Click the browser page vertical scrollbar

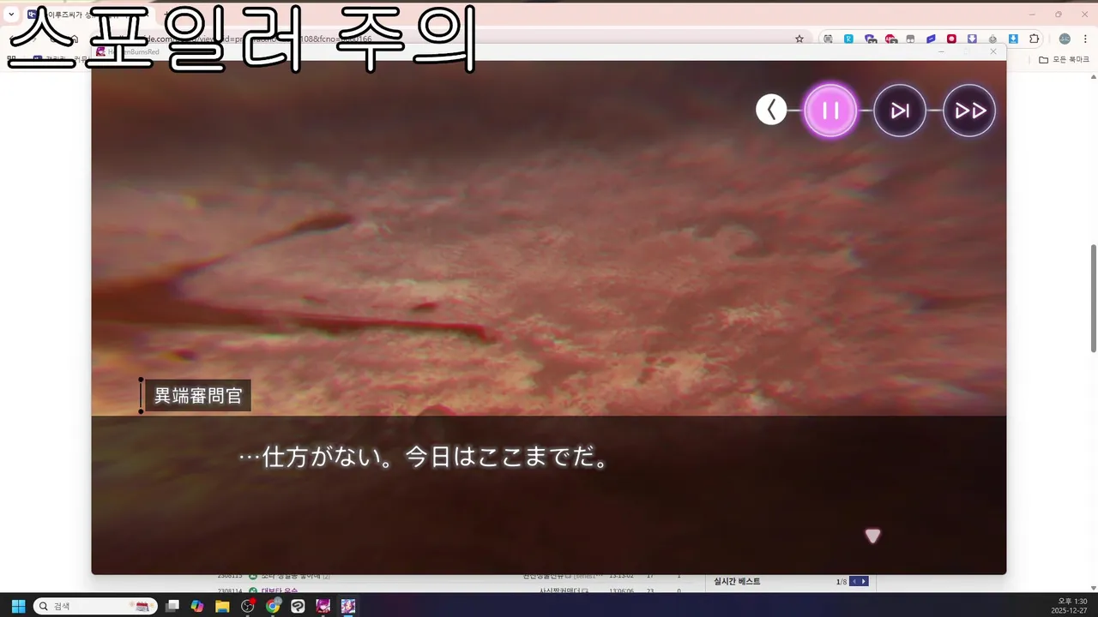tap(1093, 297)
